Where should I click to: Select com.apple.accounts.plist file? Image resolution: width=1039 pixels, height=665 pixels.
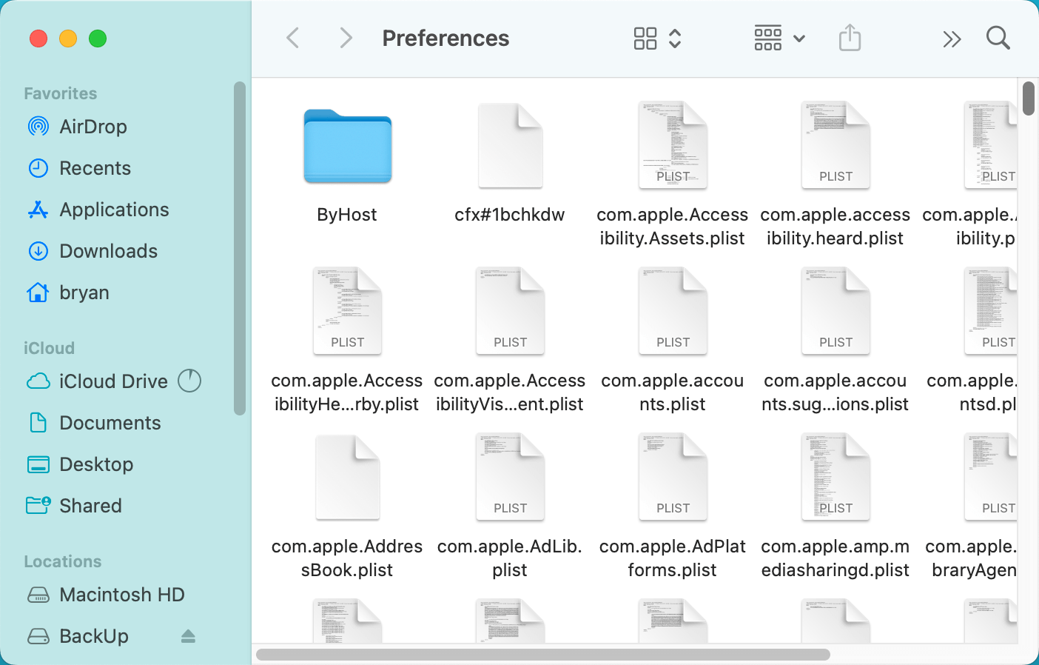click(x=673, y=313)
